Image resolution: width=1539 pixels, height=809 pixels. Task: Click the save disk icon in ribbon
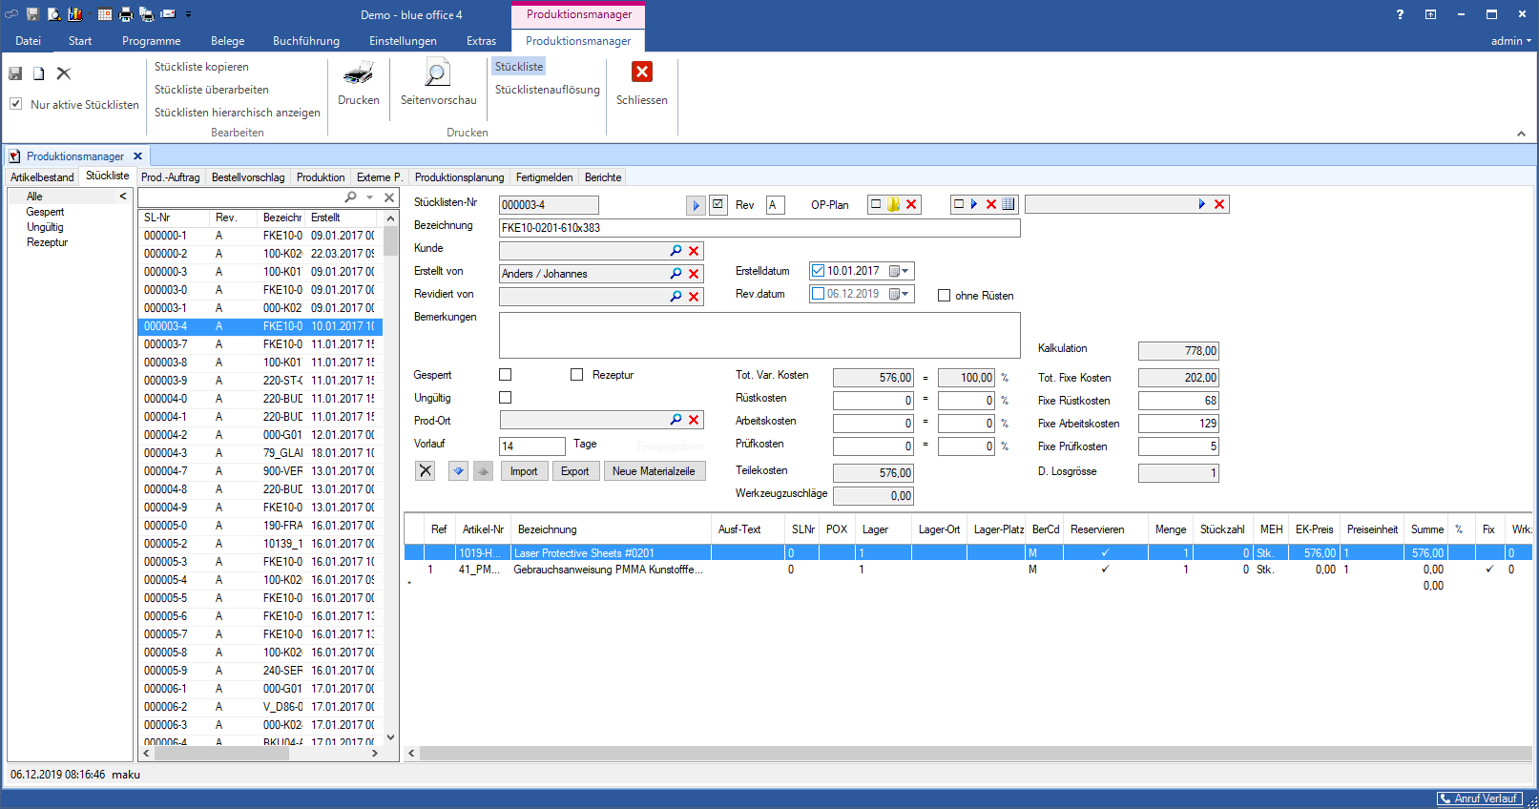[x=15, y=73]
